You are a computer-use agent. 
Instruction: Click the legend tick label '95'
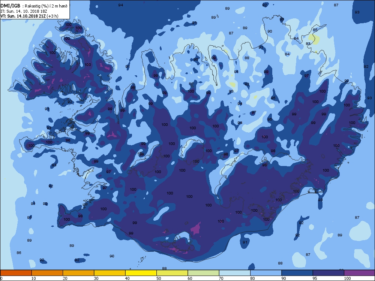[x=315, y=278]
